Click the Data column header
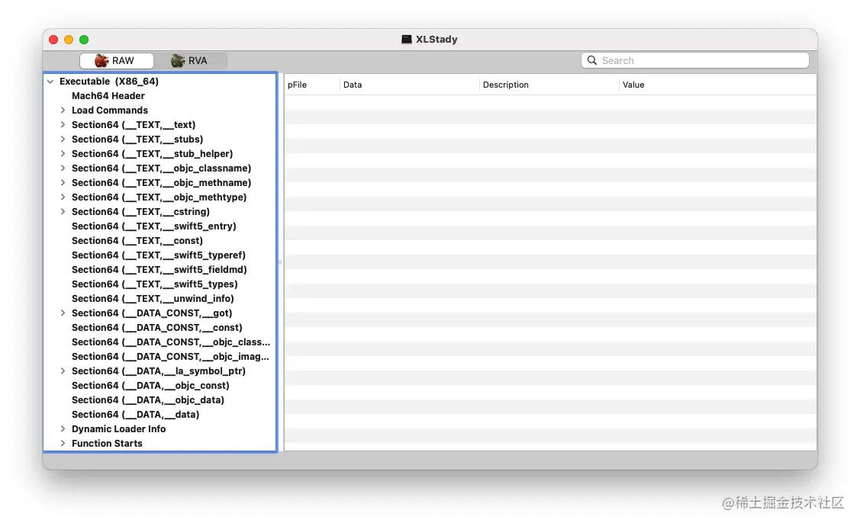 click(x=409, y=85)
